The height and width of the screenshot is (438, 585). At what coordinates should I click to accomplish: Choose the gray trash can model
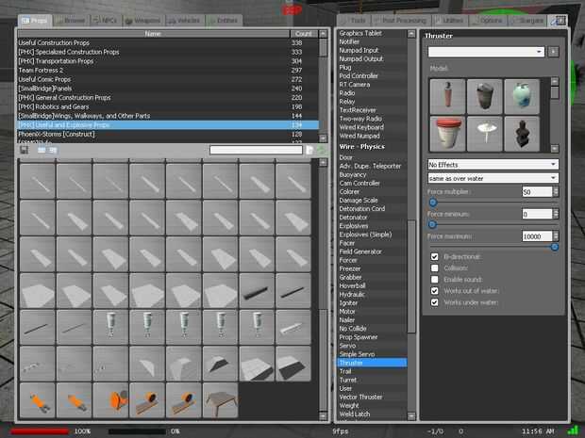(483, 96)
